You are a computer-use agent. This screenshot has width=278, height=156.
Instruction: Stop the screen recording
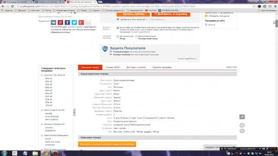point(275,149)
